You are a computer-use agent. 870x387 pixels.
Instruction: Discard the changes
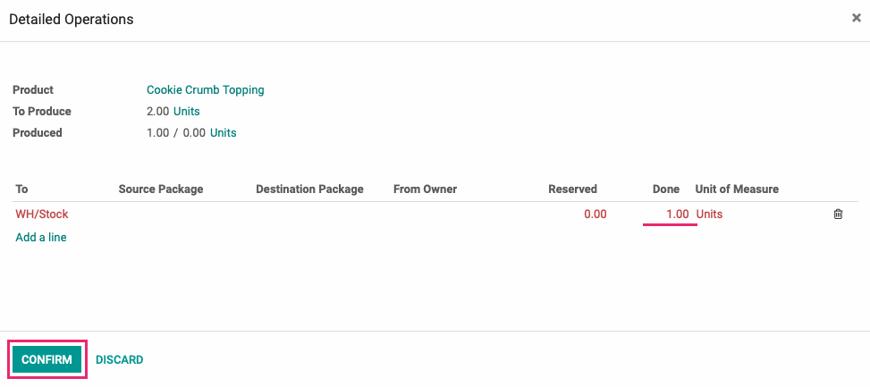(119, 360)
